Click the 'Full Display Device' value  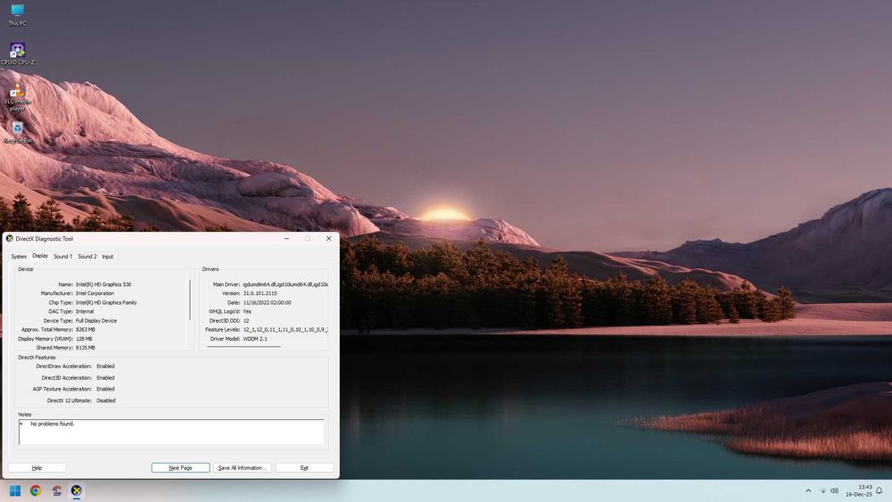point(96,321)
